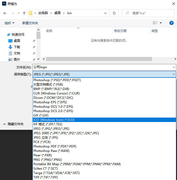Choose Dicom format option
This screenshot has width=177, height=180.
(x=104, y=98)
